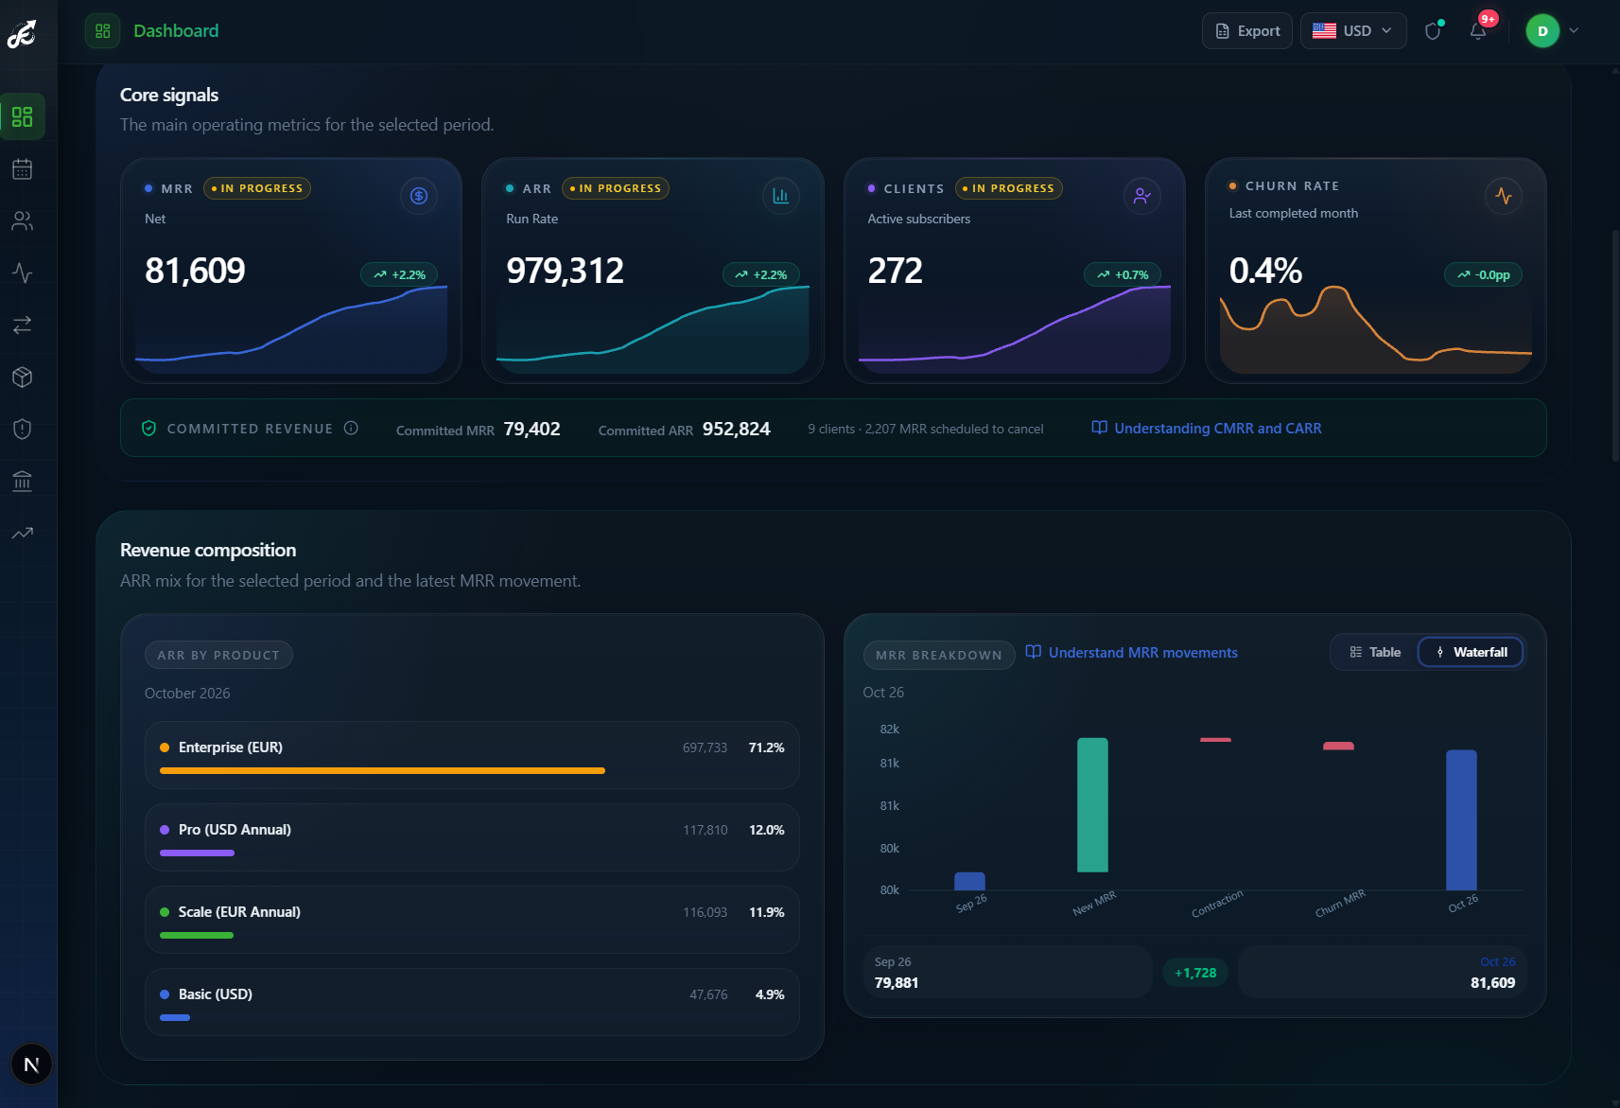Open the package box icon in sidebar
The height and width of the screenshot is (1108, 1620).
(x=23, y=378)
